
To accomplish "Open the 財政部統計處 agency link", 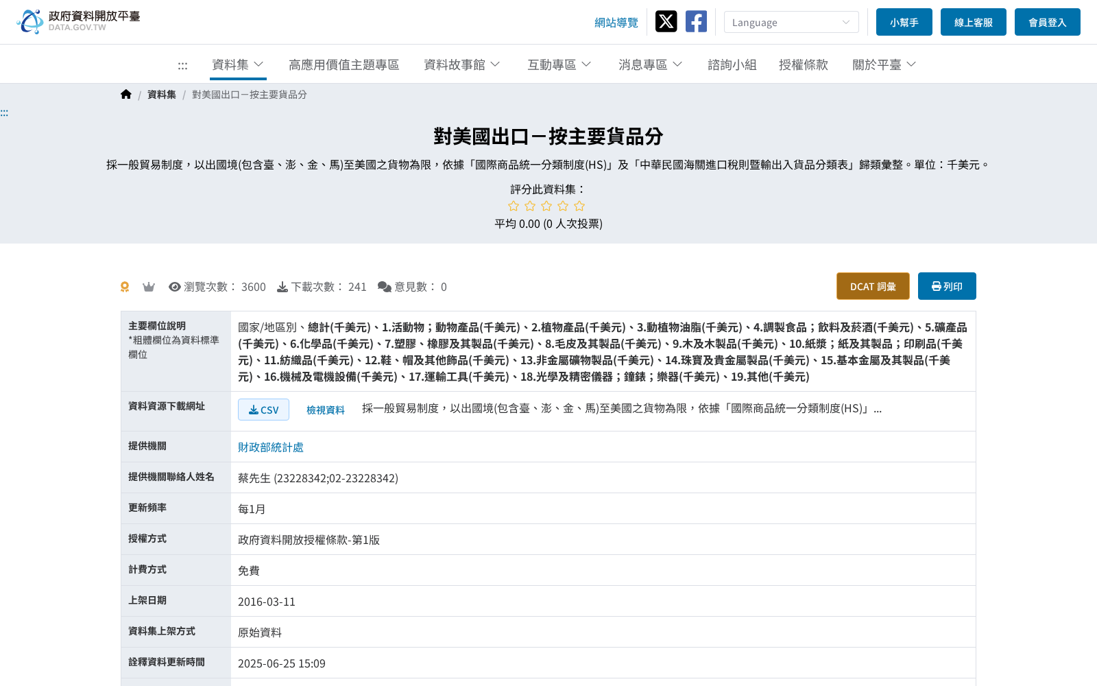I will 270,447.
